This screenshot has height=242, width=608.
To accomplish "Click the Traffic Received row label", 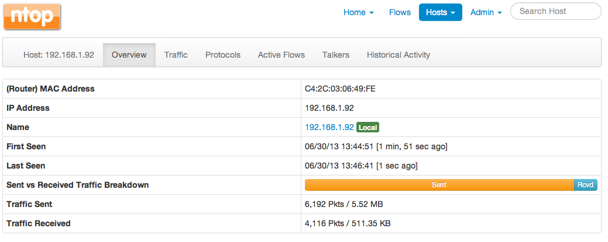I will tap(39, 223).
